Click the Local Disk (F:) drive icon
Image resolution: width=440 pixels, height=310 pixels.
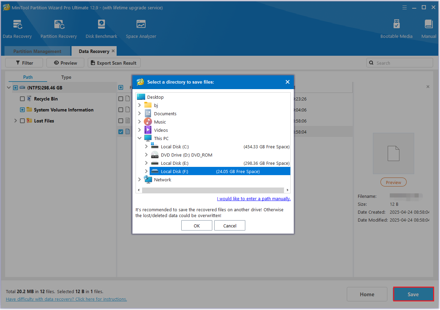coord(155,171)
